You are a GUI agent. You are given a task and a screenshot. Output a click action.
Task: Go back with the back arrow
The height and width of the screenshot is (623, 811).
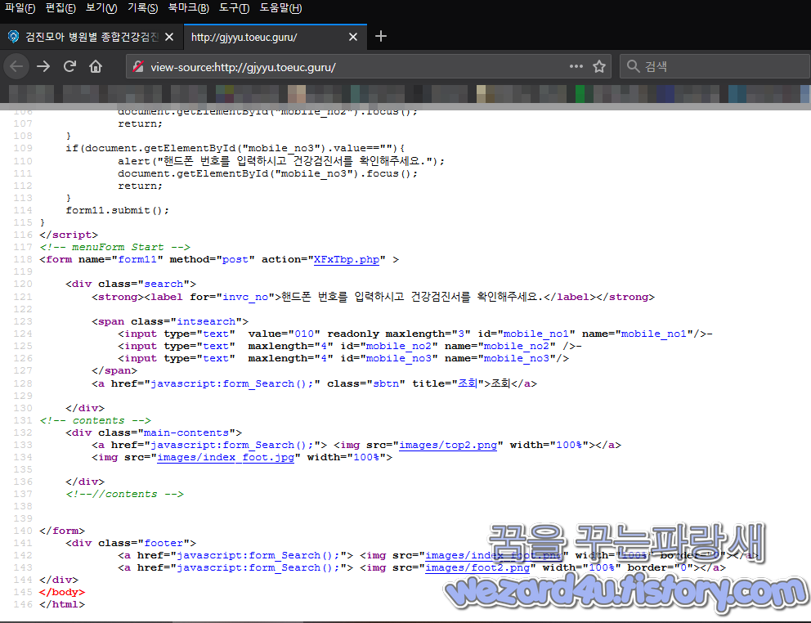click(x=16, y=66)
